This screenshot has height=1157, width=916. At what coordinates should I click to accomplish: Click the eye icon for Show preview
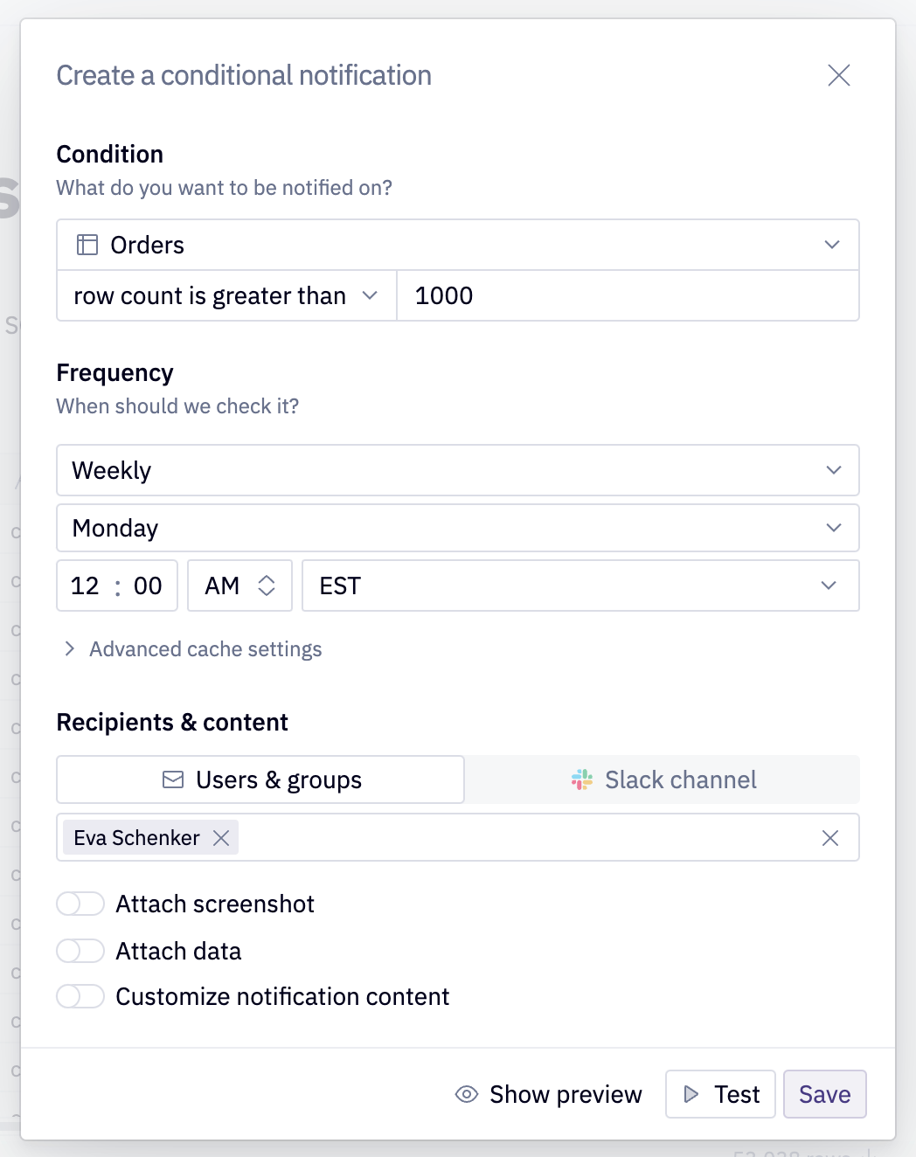467,1094
